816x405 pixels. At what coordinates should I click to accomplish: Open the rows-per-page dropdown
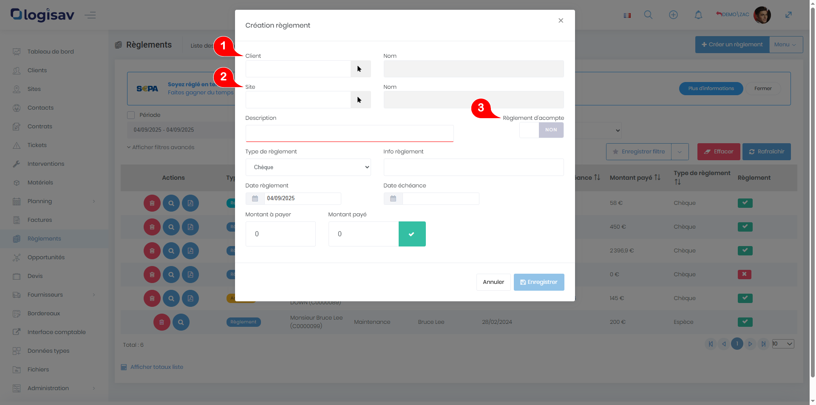[783, 344]
